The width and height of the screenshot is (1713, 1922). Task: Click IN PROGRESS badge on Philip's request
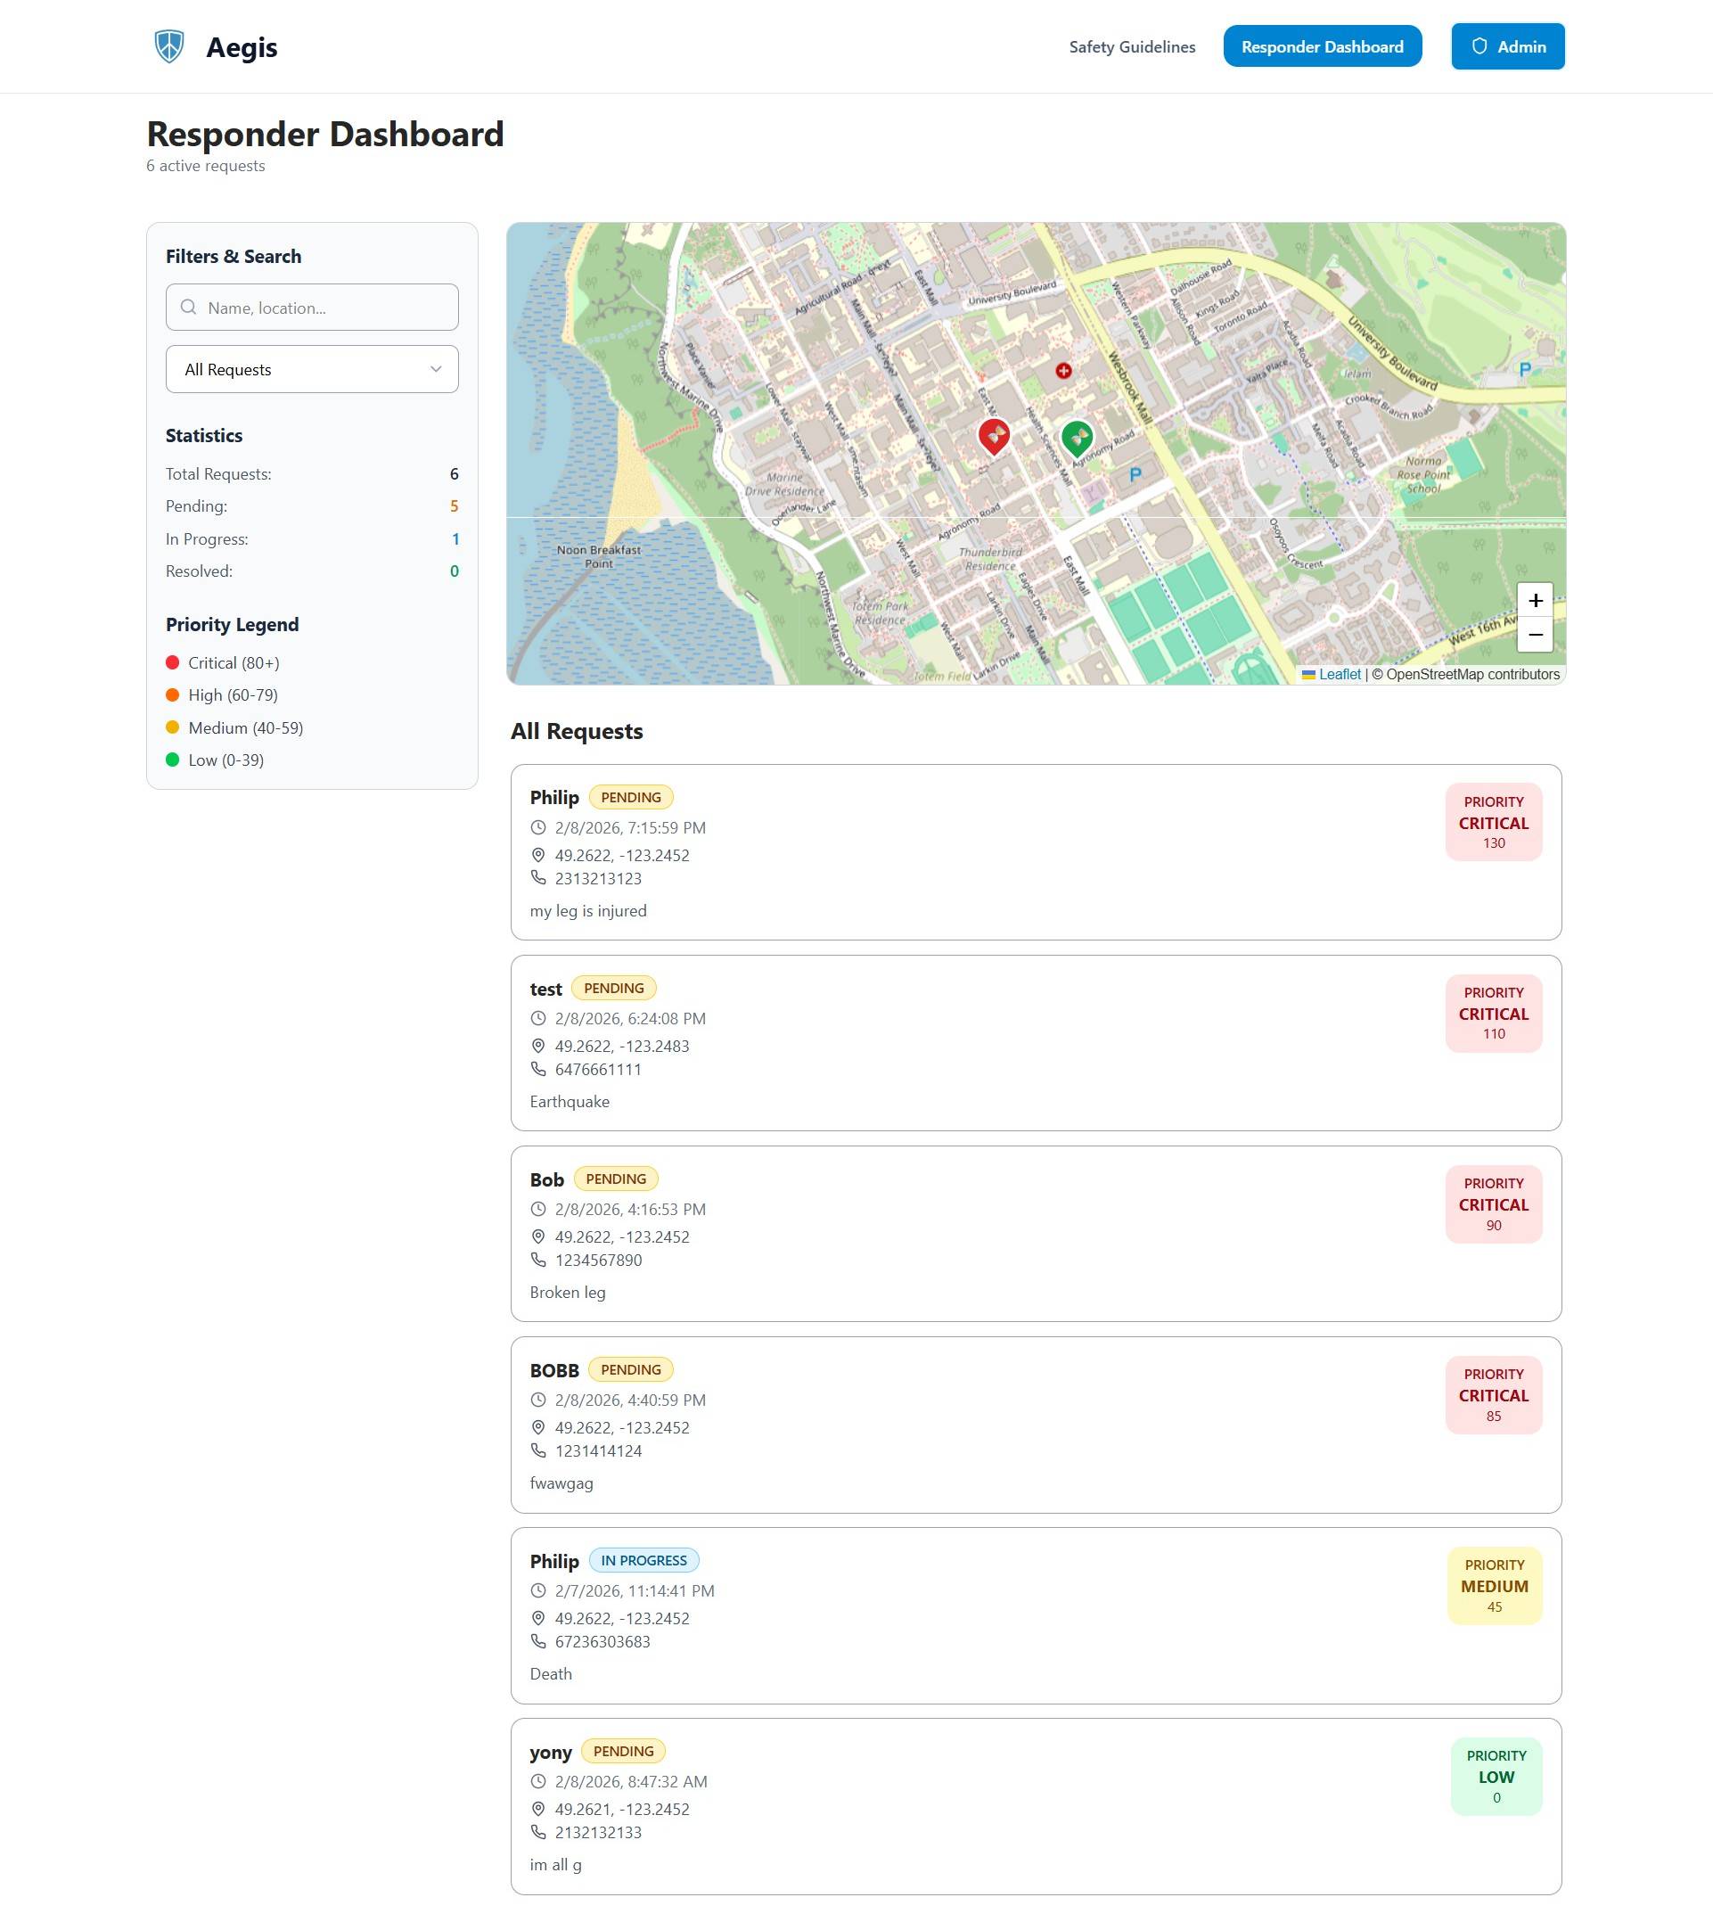pos(643,1560)
